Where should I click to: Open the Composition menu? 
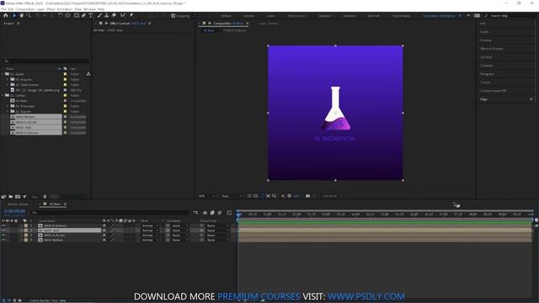point(25,9)
